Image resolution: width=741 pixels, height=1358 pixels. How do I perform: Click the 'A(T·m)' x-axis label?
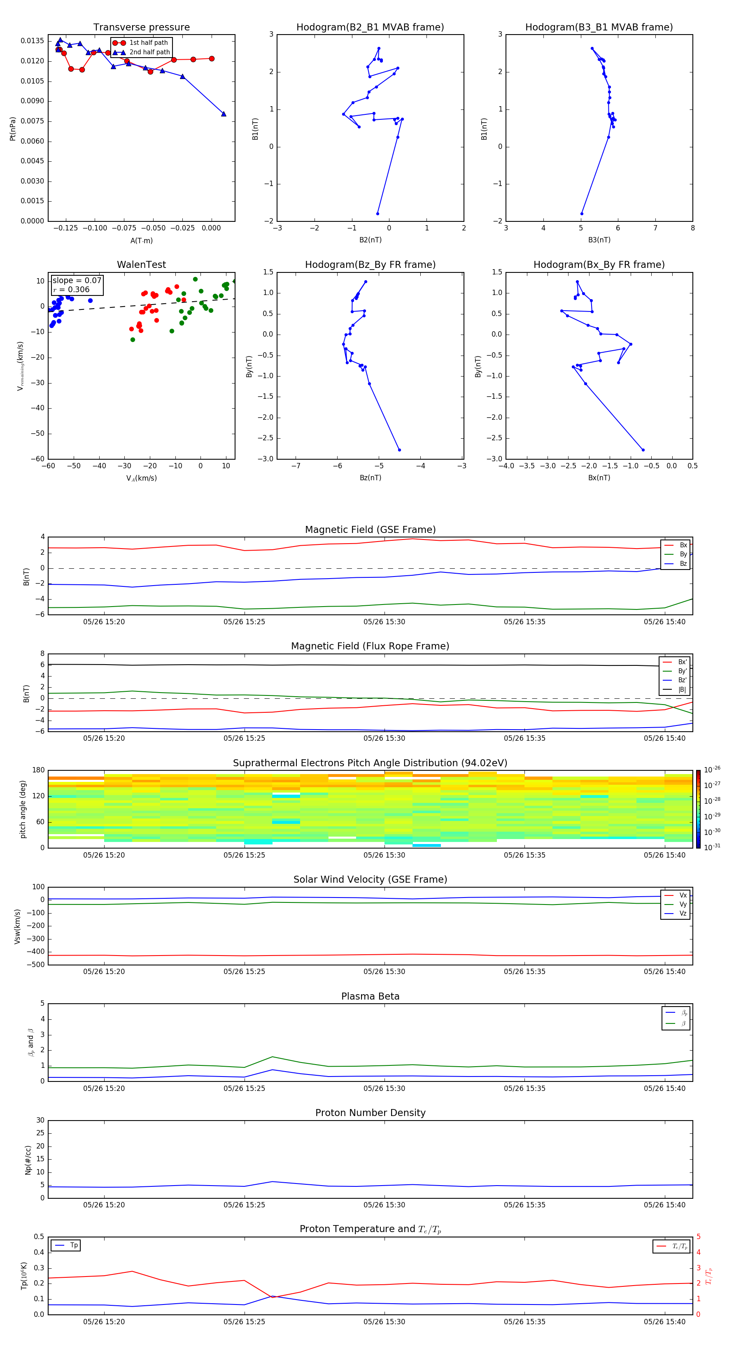click(x=141, y=240)
